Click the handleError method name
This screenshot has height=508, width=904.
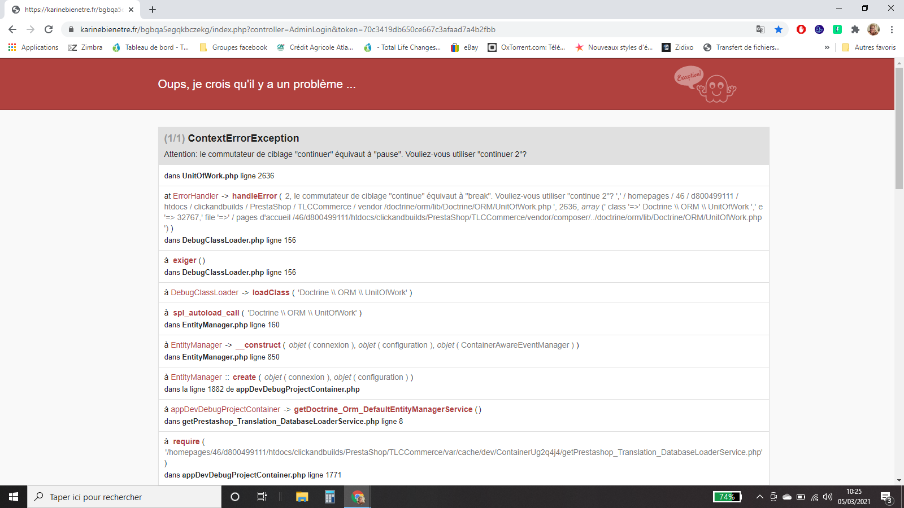(x=255, y=196)
